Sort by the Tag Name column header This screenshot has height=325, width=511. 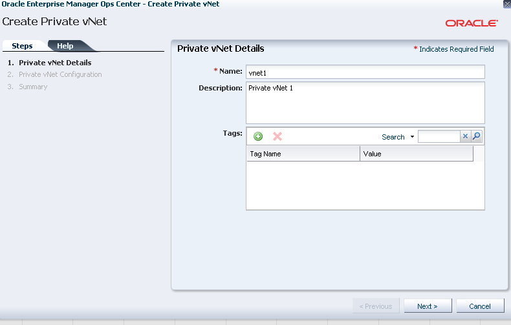click(x=303, y=154)
